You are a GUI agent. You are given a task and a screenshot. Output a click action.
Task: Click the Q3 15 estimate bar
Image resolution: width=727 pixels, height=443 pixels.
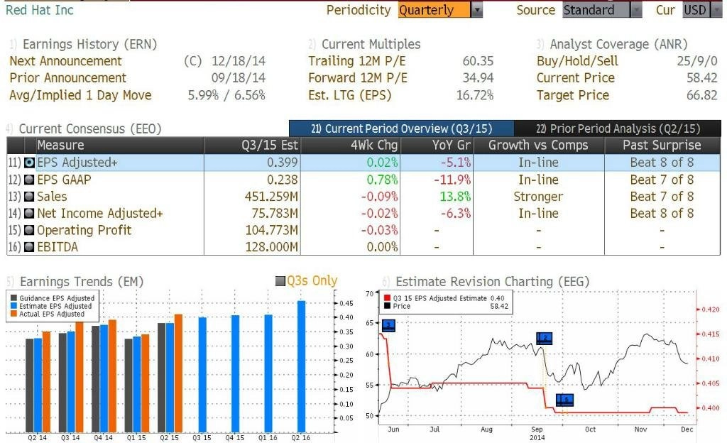click(x=202, y=374)
